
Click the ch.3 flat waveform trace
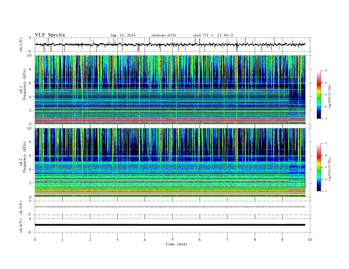pyautogui.click(x=170, y=207)
